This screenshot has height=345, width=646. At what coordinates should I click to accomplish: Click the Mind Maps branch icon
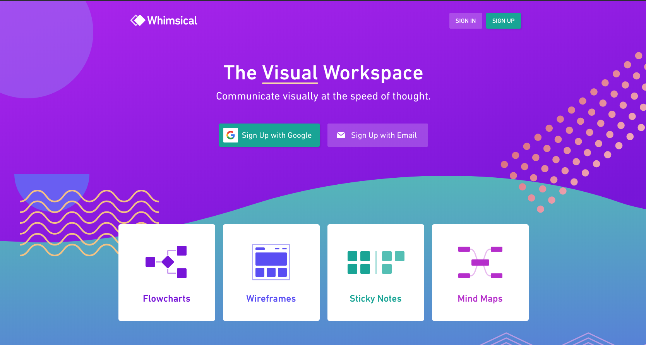tap(480, 262)
